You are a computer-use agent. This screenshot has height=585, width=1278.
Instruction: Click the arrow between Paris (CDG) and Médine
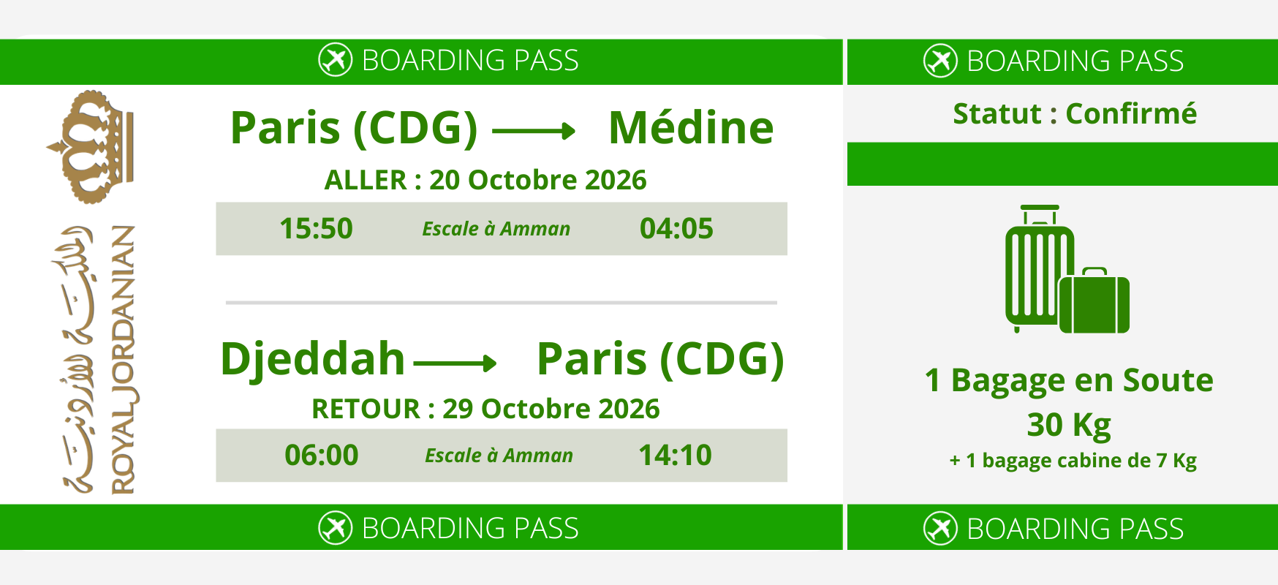pyautogui.click(x=534, y=132)
